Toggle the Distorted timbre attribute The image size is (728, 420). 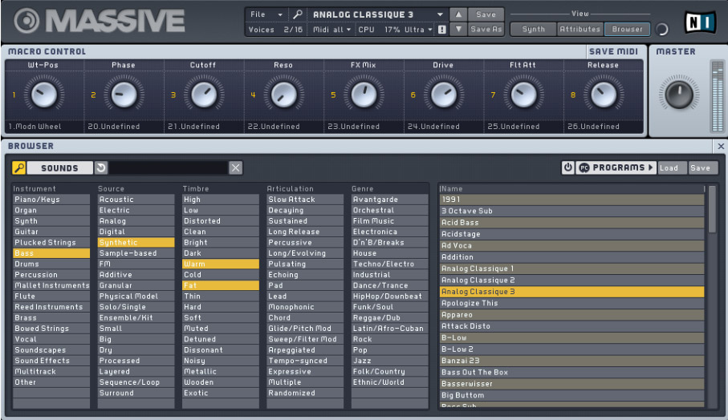coord(221,221)
